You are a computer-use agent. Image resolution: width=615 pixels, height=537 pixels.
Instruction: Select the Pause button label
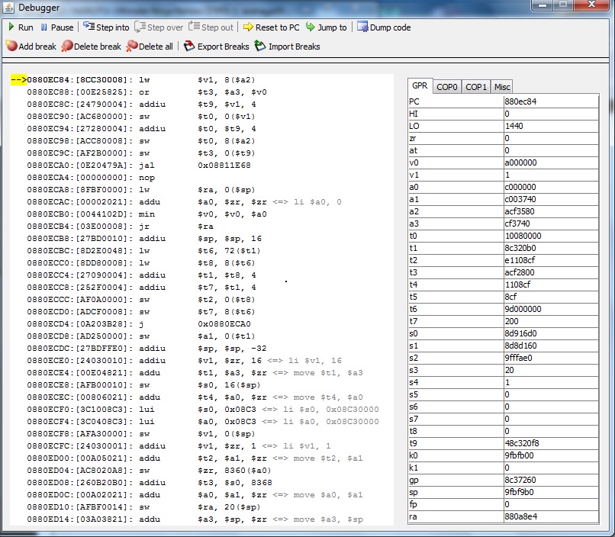(62, 27)
